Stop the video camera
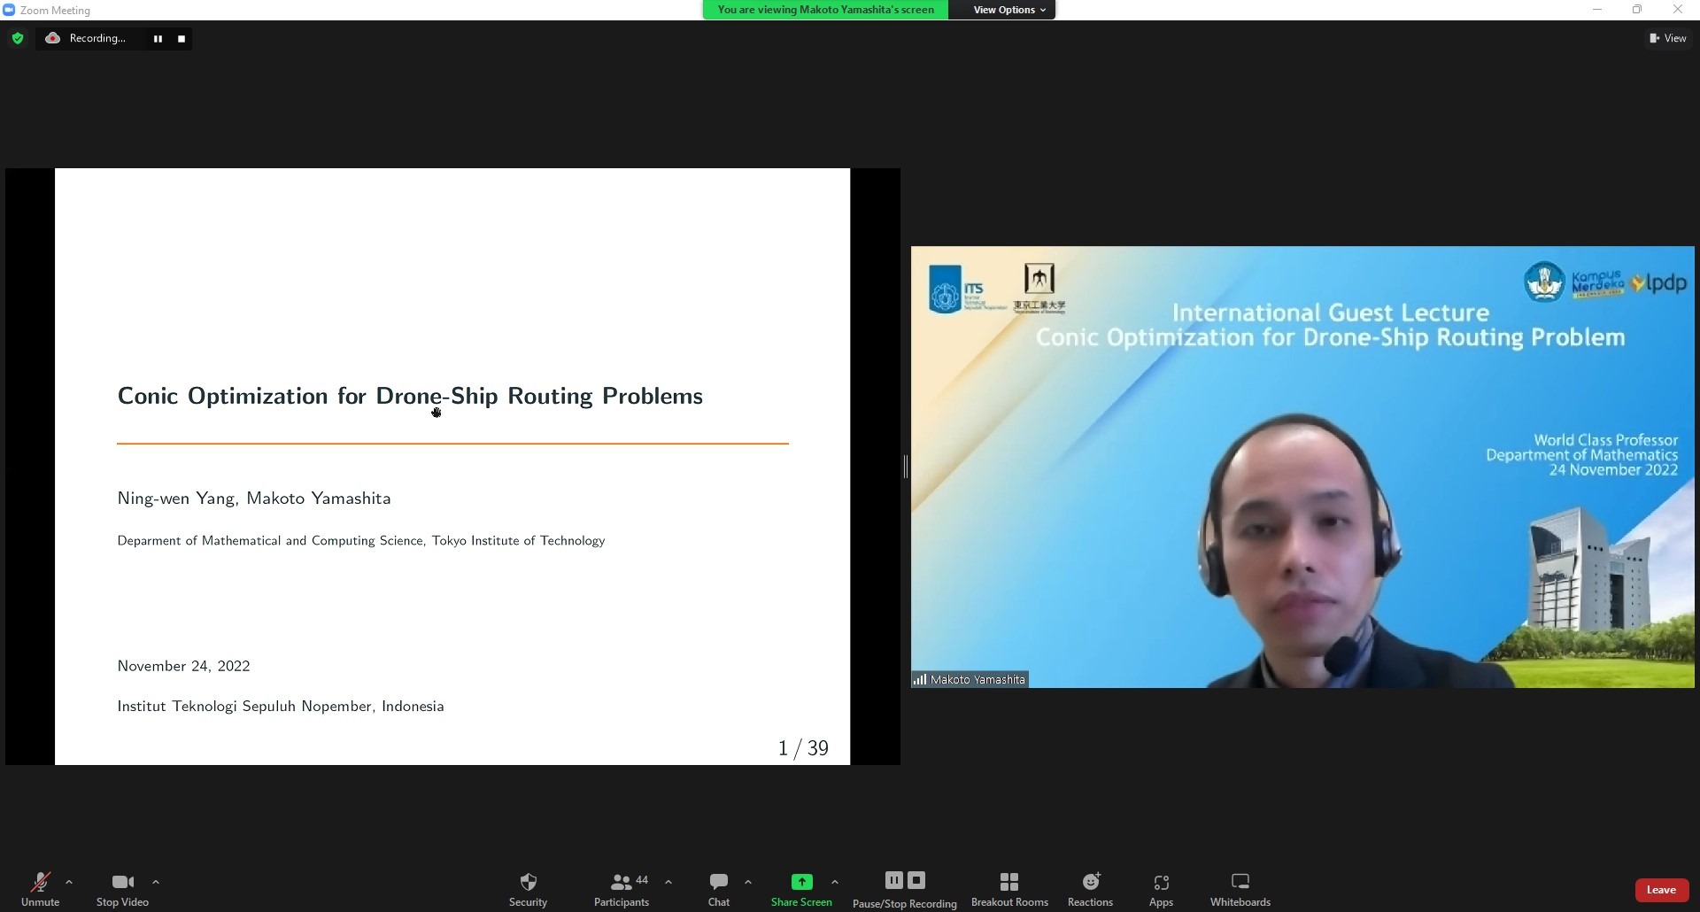Image resolution: width=1700 pixels, height=912 pixels. pos(122,889)
